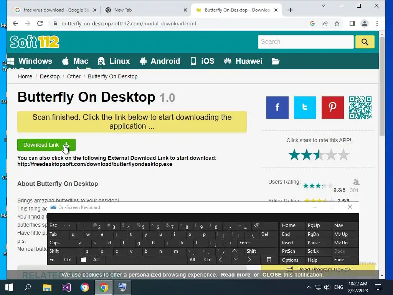Click the yellow search magnifier button
Viewport: 393px width, 295px height.
365,41
